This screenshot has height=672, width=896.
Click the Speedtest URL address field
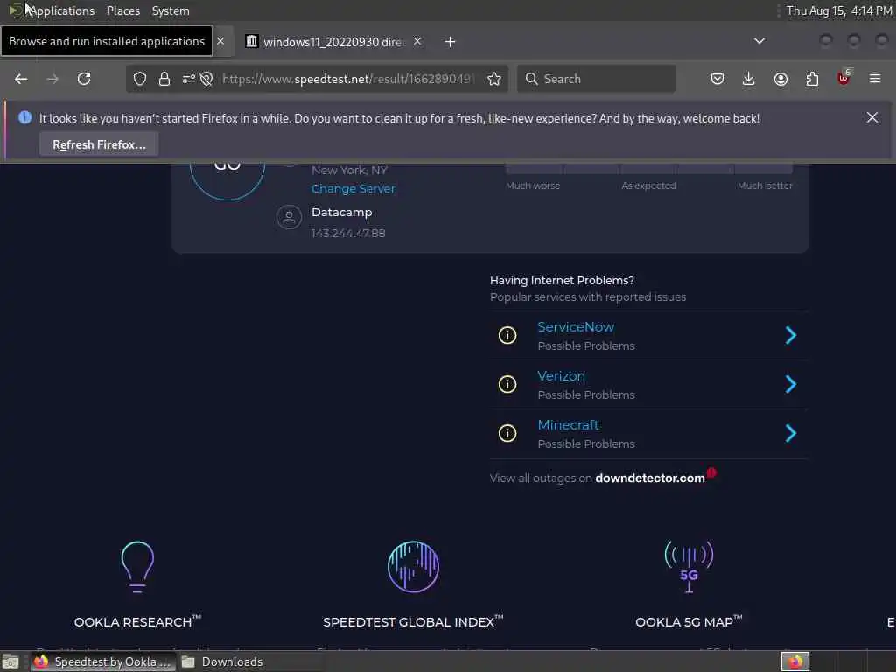pos(348,79)
